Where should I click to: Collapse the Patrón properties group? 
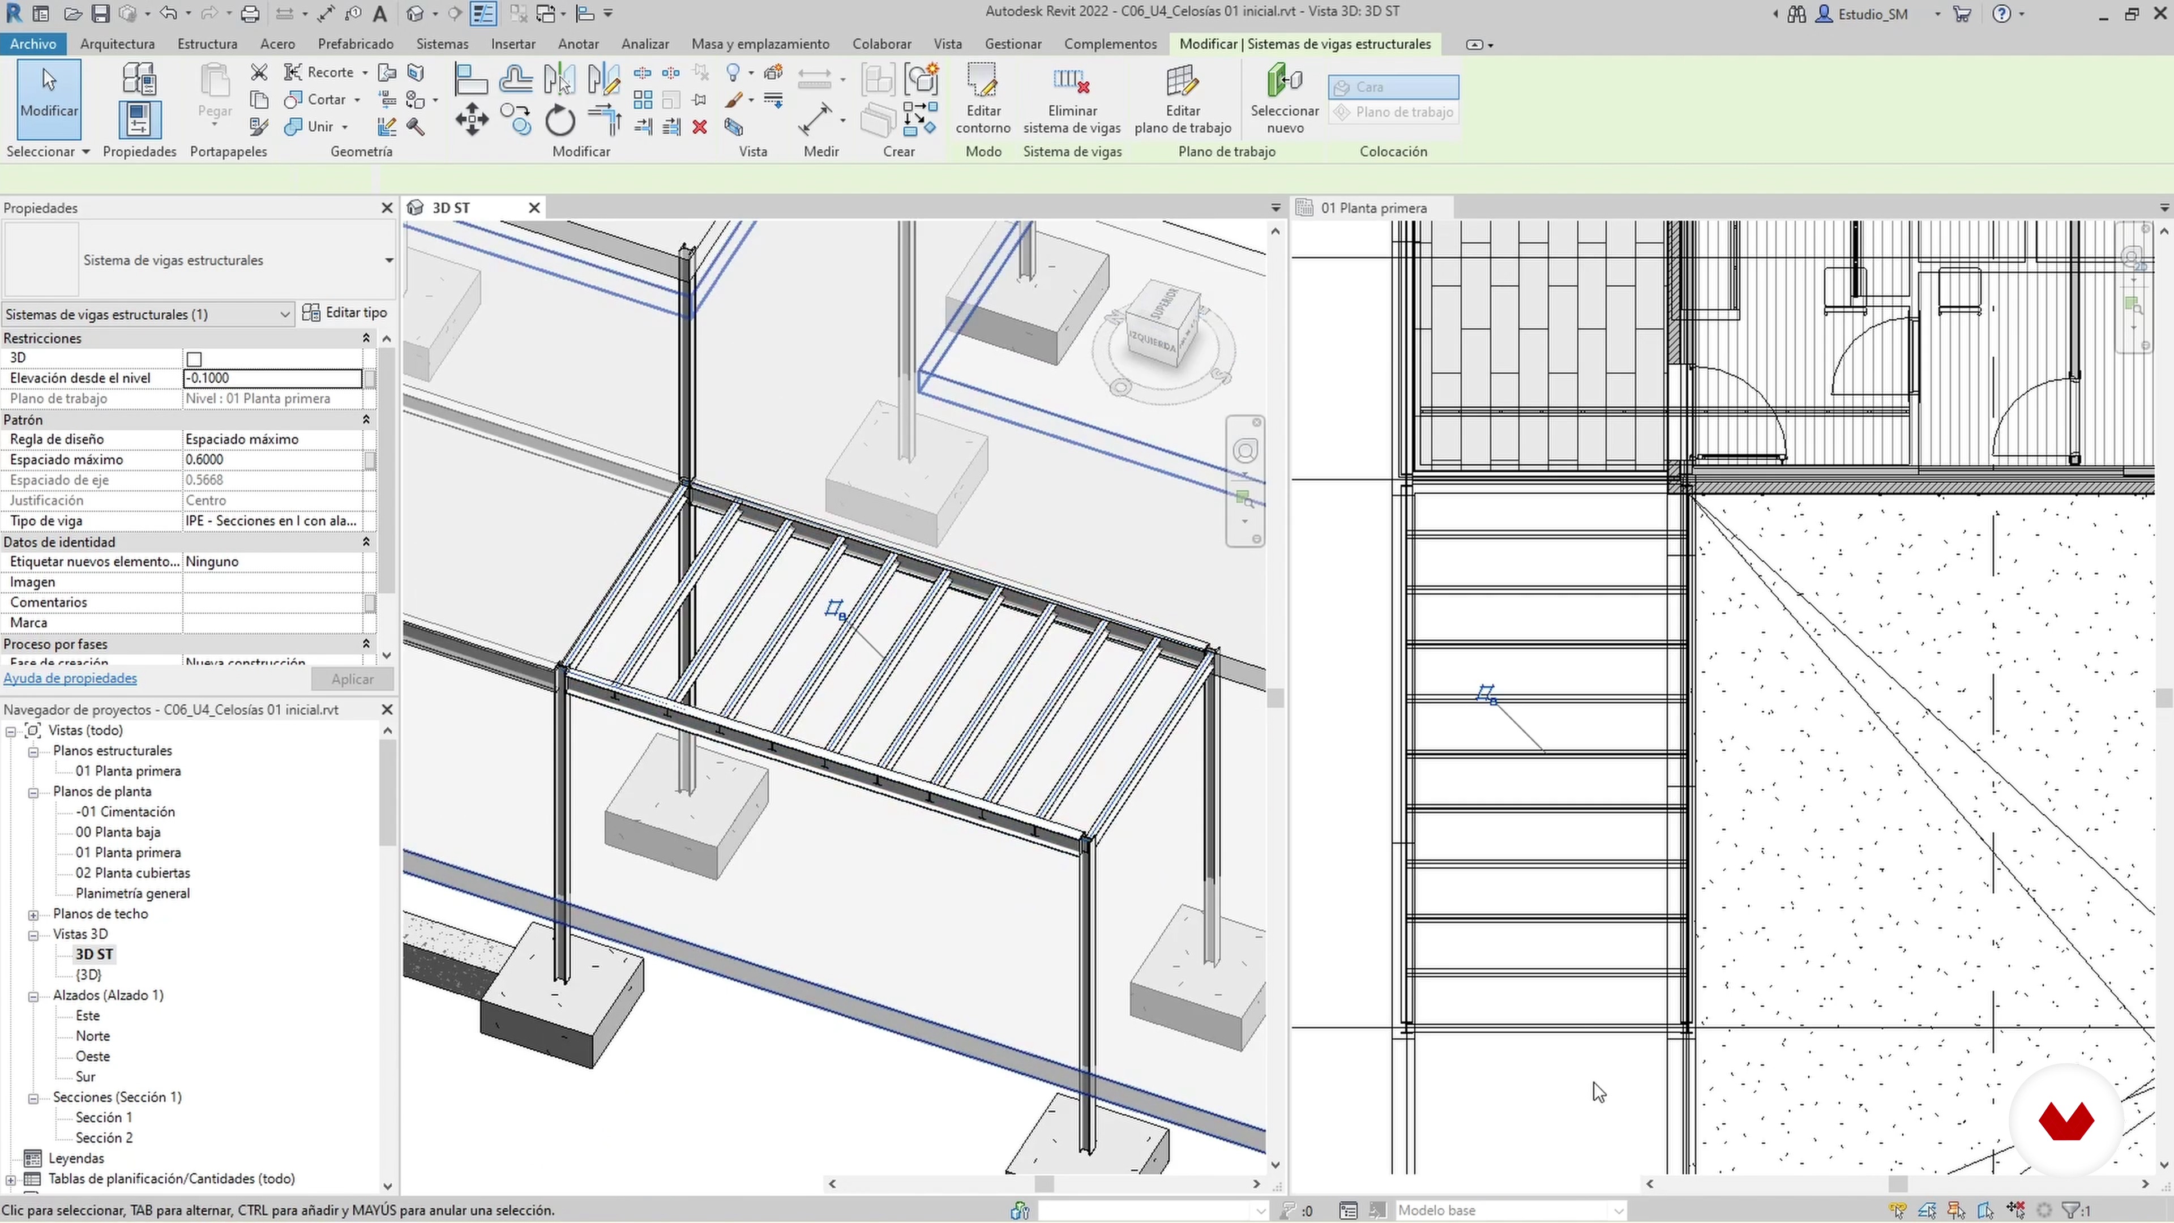[365, 420]
